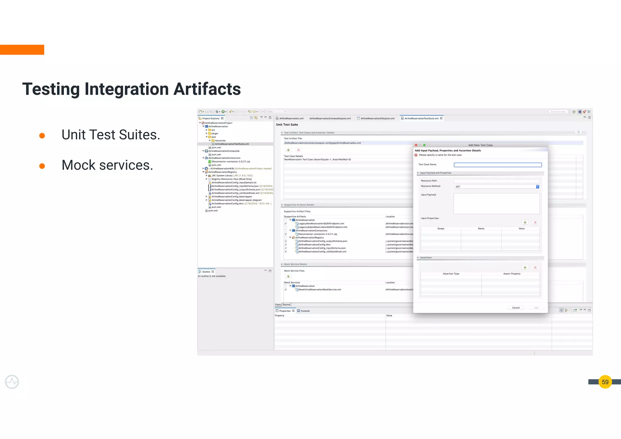Click the Open Perspective icon

[574, 112]
